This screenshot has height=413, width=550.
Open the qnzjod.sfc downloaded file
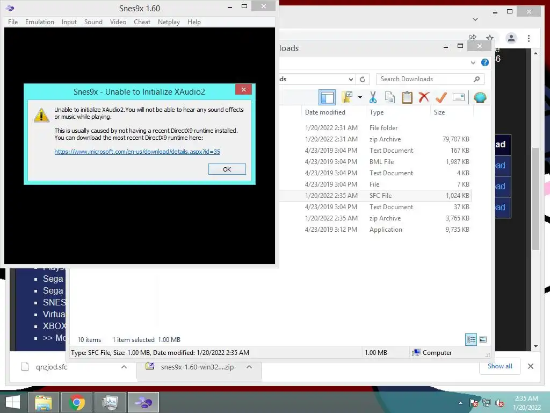(x=51, y=367)
